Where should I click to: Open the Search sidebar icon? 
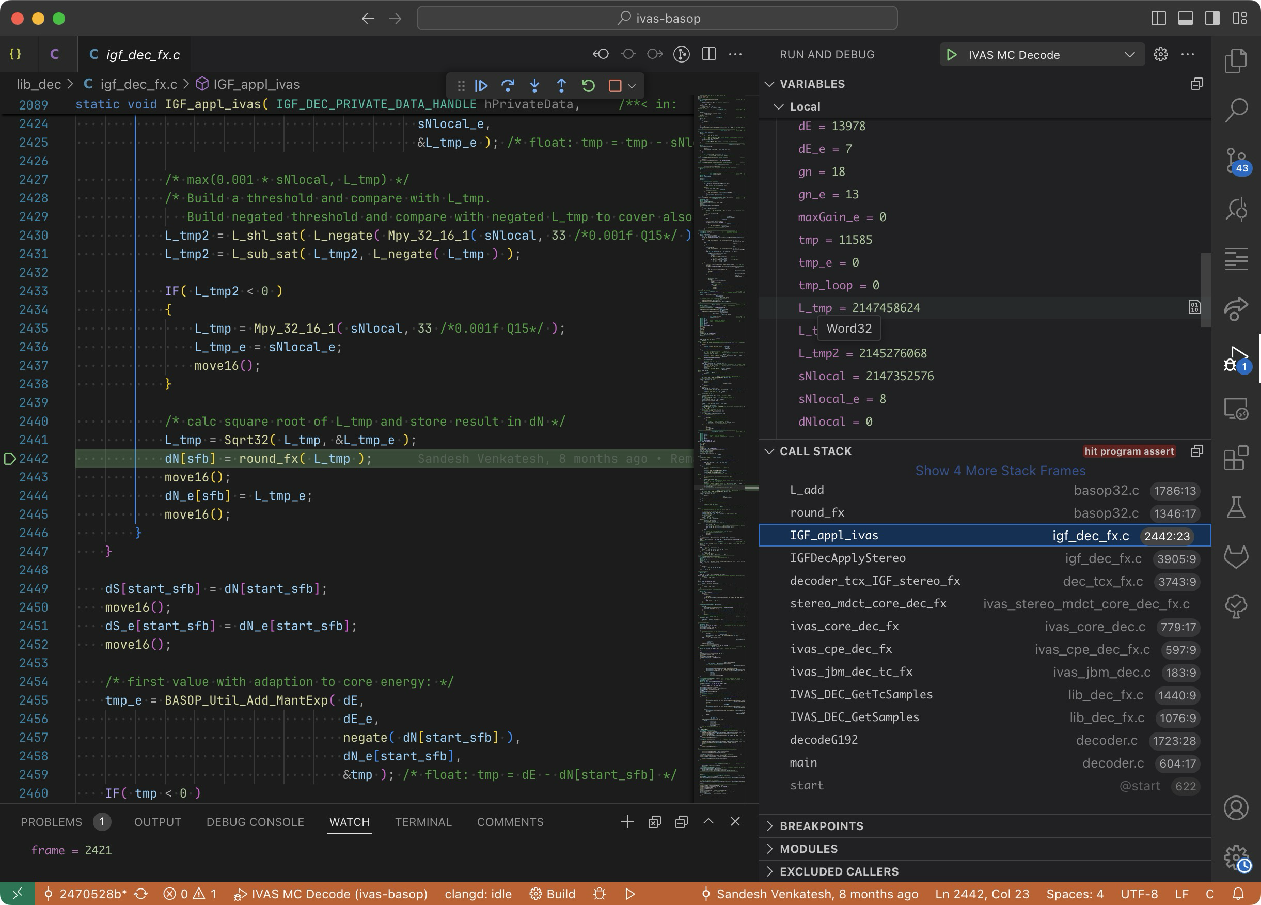click(x=1237, y=110)
